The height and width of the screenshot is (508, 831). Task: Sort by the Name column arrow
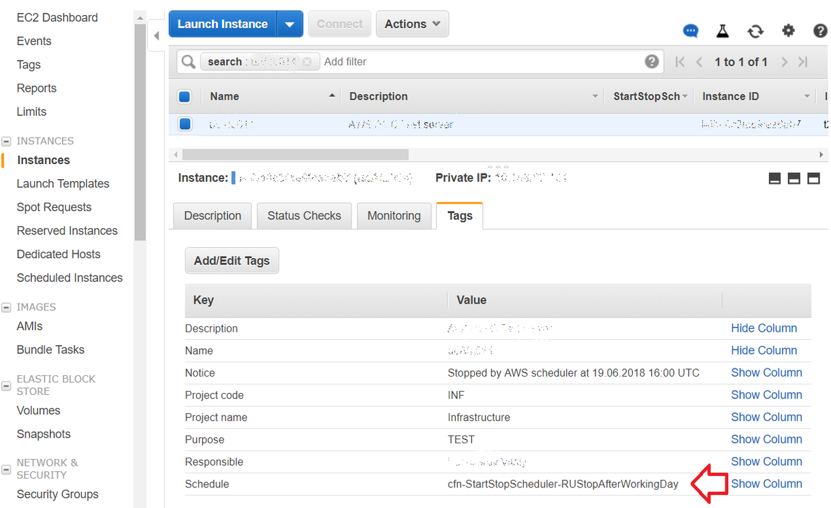click(x=332, y=96)
